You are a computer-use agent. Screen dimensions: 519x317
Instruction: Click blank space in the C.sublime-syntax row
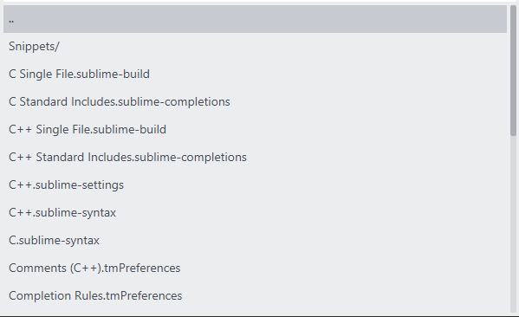pyautogui.click(x=303, y=241)
